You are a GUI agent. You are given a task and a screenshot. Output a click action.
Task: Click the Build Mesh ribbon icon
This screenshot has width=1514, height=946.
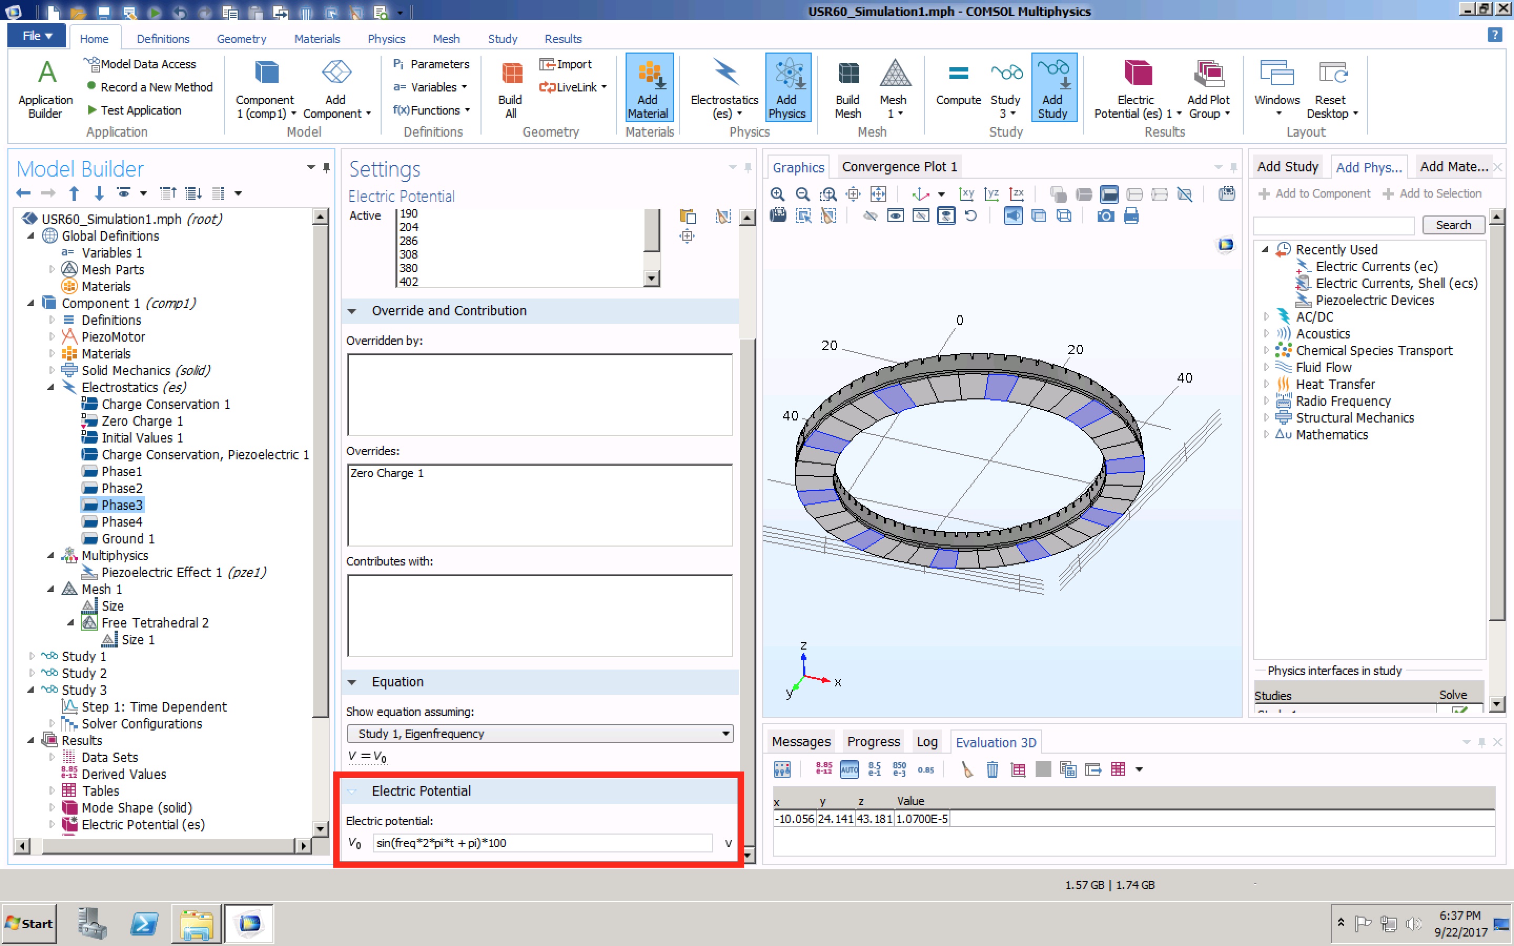(848, 88)
